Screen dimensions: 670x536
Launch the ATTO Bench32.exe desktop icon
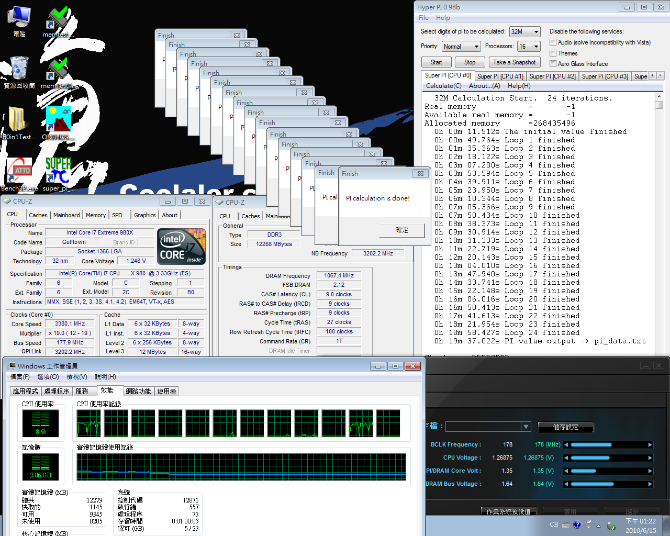tap(19, 175)
